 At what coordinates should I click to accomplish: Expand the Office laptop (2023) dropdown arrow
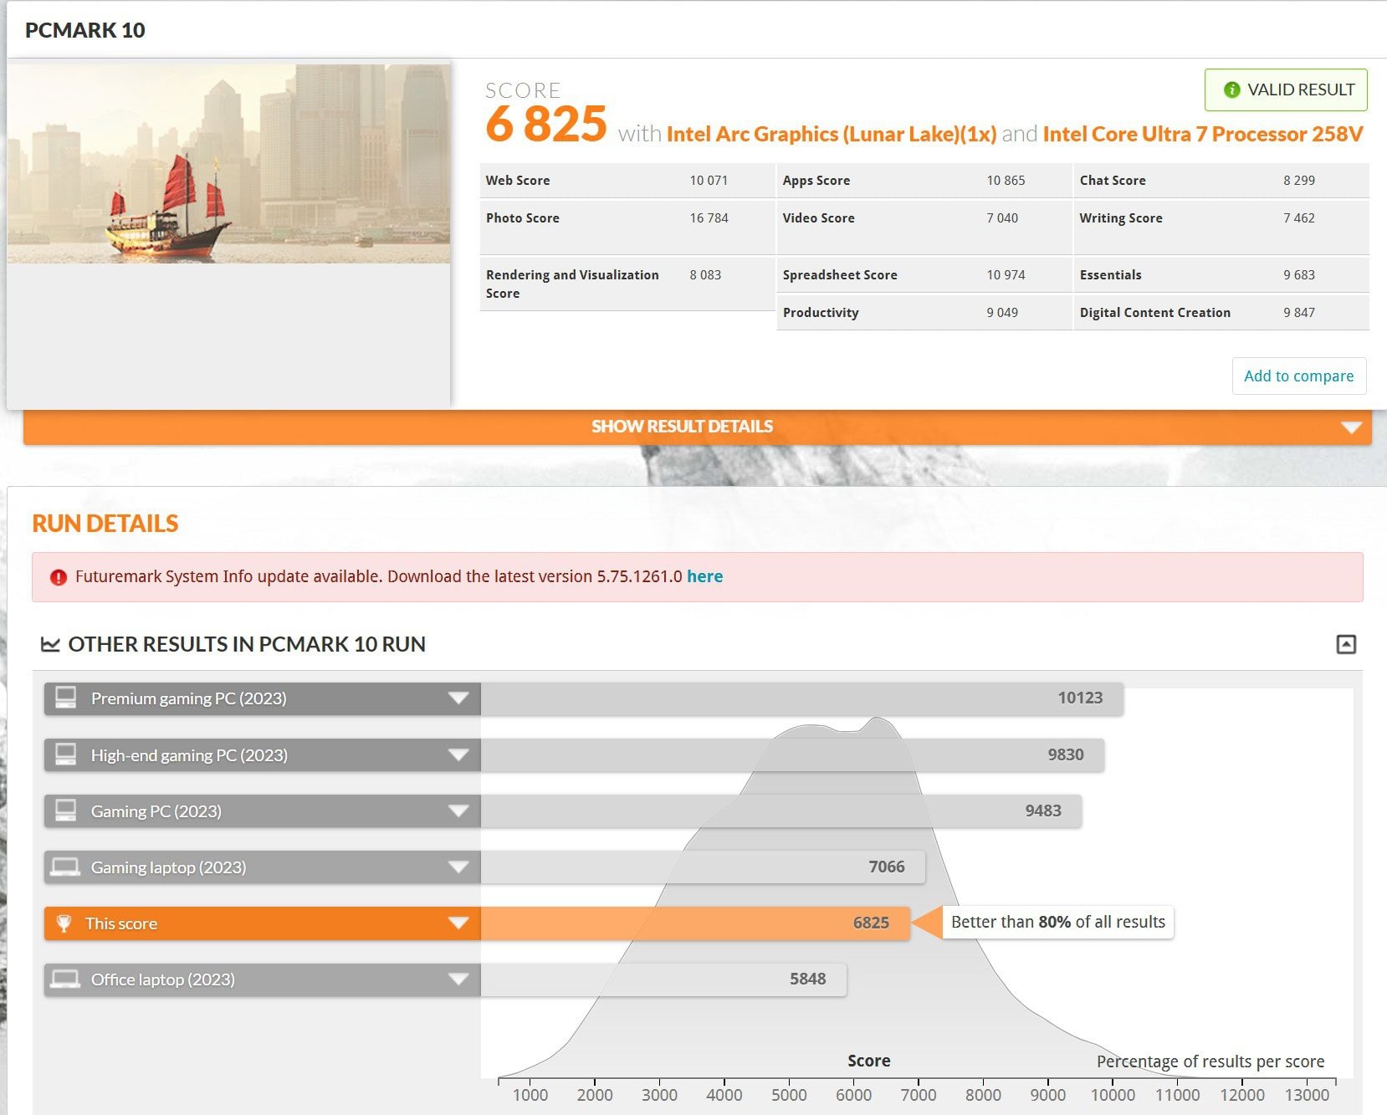pyautogui.click(x=458, y=979)
